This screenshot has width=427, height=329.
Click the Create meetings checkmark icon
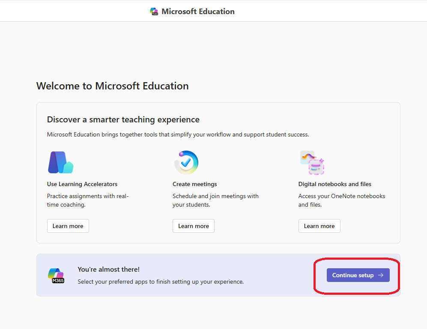pyautogui.click(x=186, y=163)
